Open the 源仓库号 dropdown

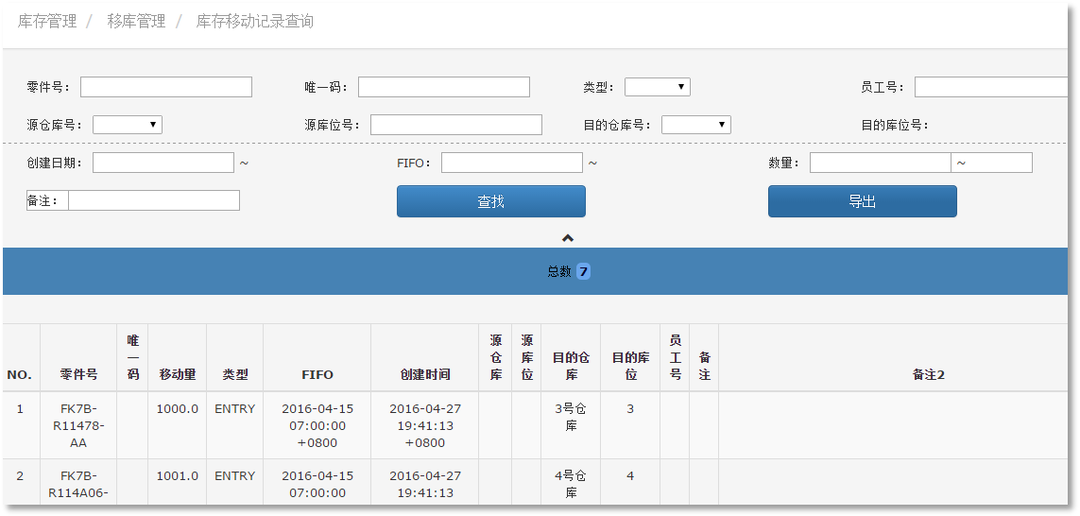128,125
